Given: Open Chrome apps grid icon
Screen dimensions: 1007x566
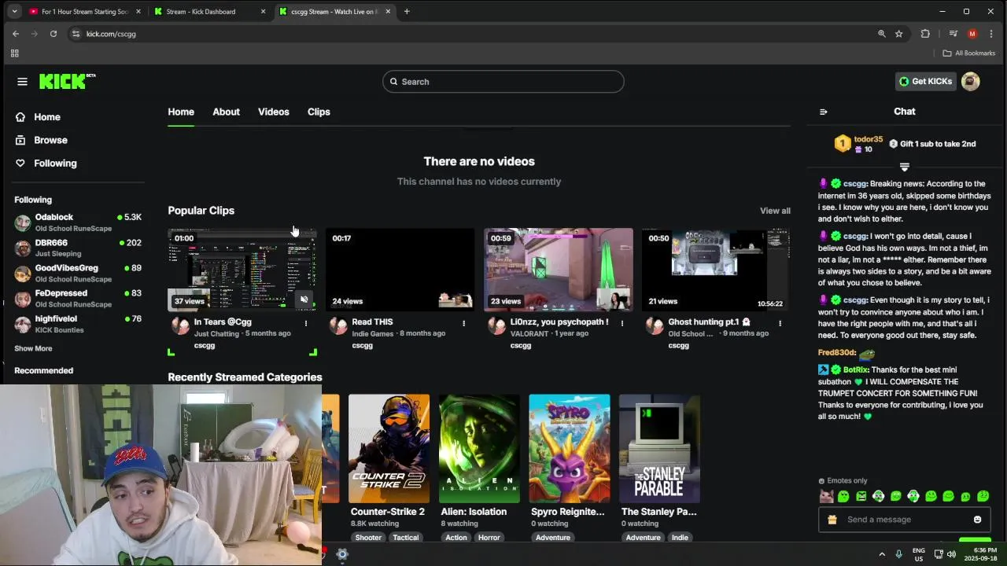Looking at the screenshot, I should [14, 53].
